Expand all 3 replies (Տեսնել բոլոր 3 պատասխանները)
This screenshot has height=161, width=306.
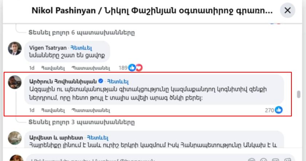coord(82,121)
